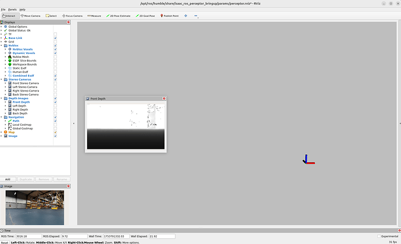This screenshot has height=244, width=401.
Task: Click the Nvblox Mesh icon
Action: coord(10,57)
